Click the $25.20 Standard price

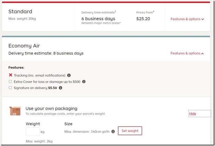tap(143, 19)
